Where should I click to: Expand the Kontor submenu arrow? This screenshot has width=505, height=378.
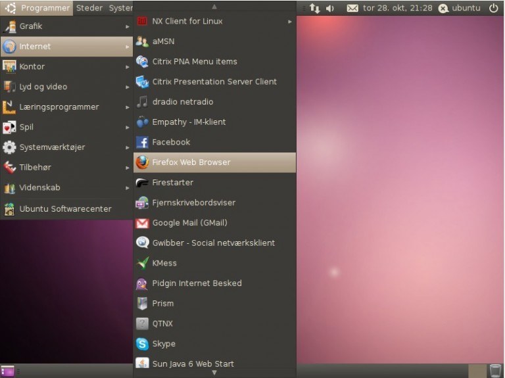tap(128, 67)
